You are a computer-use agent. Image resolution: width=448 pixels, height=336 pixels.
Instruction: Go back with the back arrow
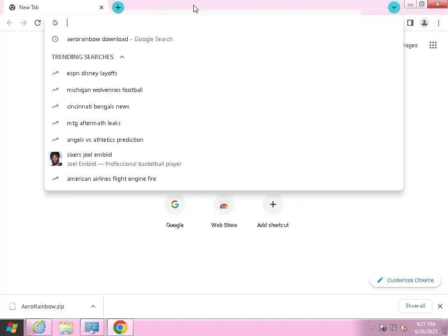point(10,23)
